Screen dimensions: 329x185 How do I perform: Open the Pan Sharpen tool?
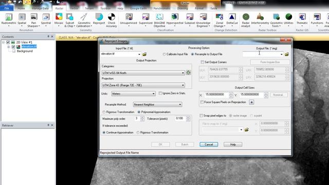pyautogui.click(x=33, y=20)
